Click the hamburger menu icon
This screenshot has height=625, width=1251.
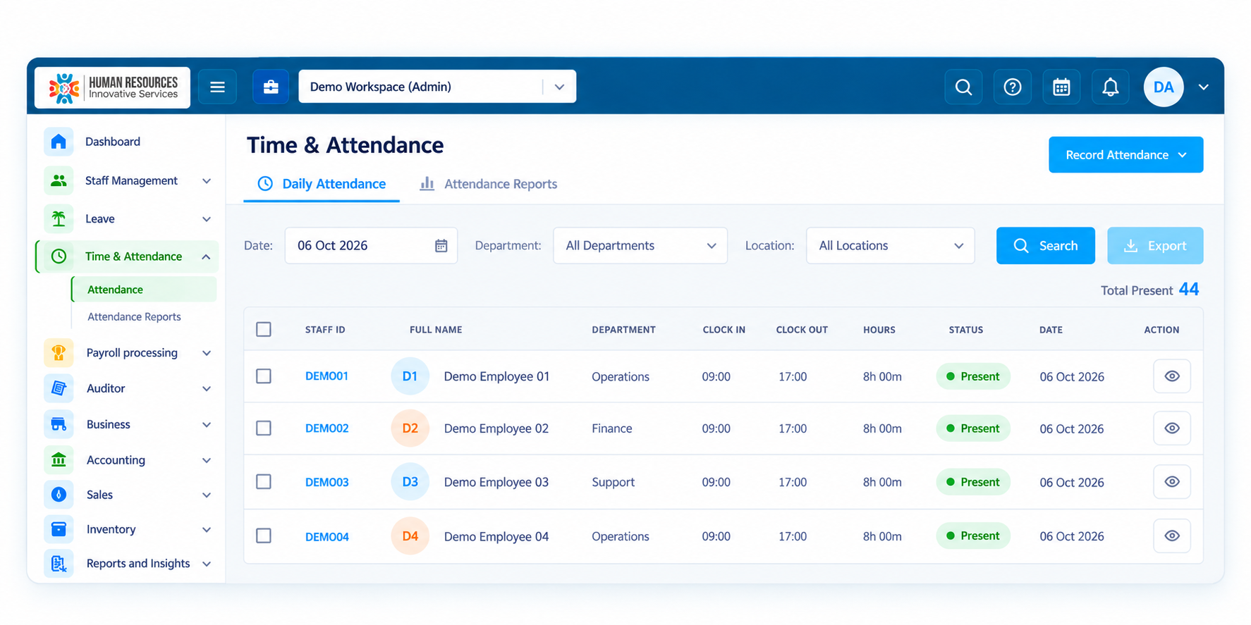click(x=217, y=87)
